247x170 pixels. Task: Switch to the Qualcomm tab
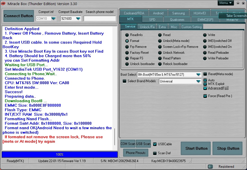pyautogui.click(x=177, y=20)
